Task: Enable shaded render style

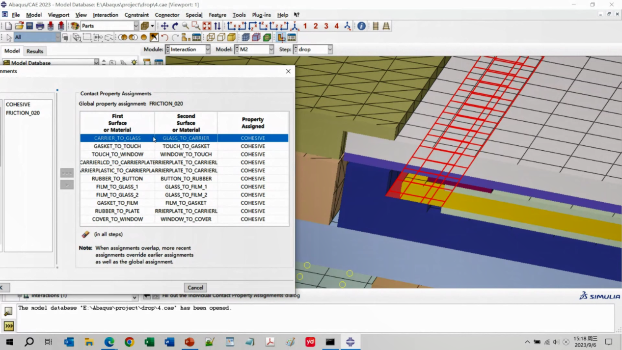Action: tap(232, 37)
